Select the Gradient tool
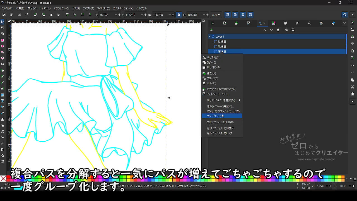Image resolution: width=357 pixels, height=201 pixels. 3,95
